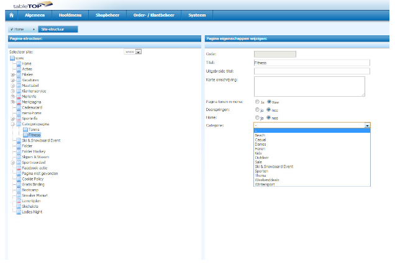Screen dimensions: 395x263
Task: Select 'ja' for the Home option
Action: 257,117
